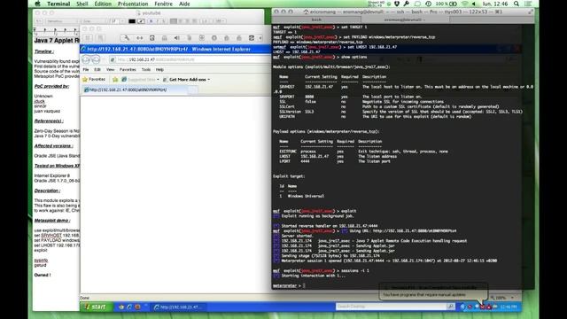
Task: Open the Edit menu in Internet Explorer
Action: tap(97, 69)
